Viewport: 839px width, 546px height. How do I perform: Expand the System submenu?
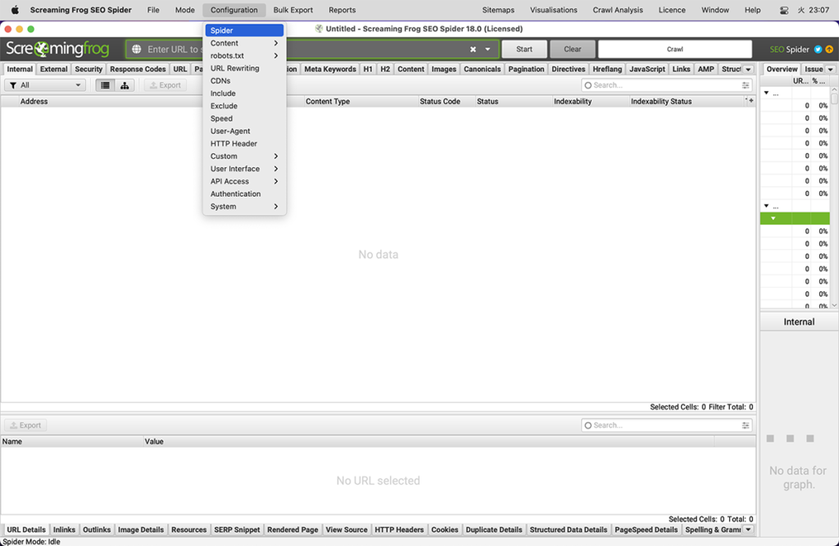click(244, 207)
